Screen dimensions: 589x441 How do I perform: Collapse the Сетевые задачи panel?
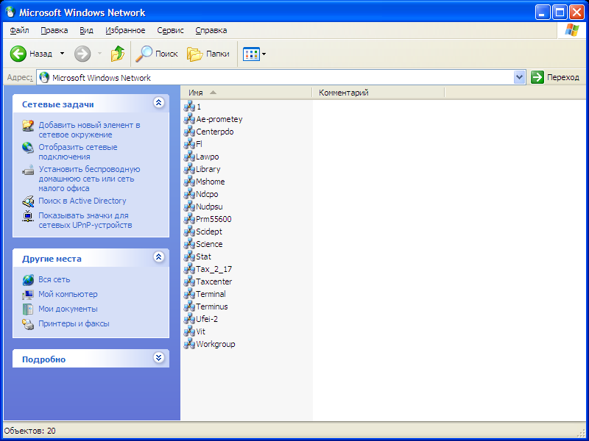[158, 103]
